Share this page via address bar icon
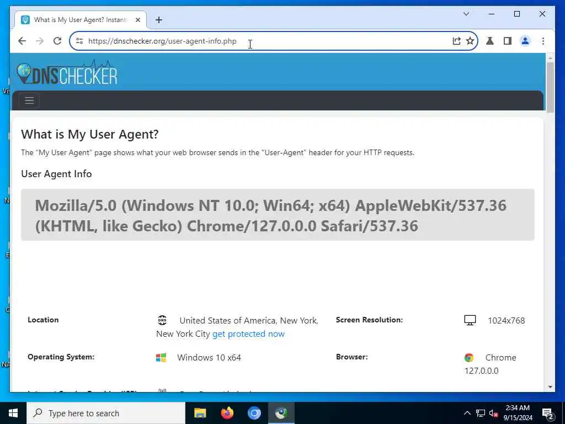565x424 pixels. tap(456, 41)
